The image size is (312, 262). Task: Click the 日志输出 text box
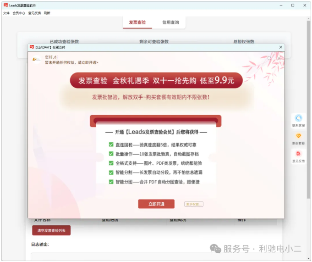157,256
